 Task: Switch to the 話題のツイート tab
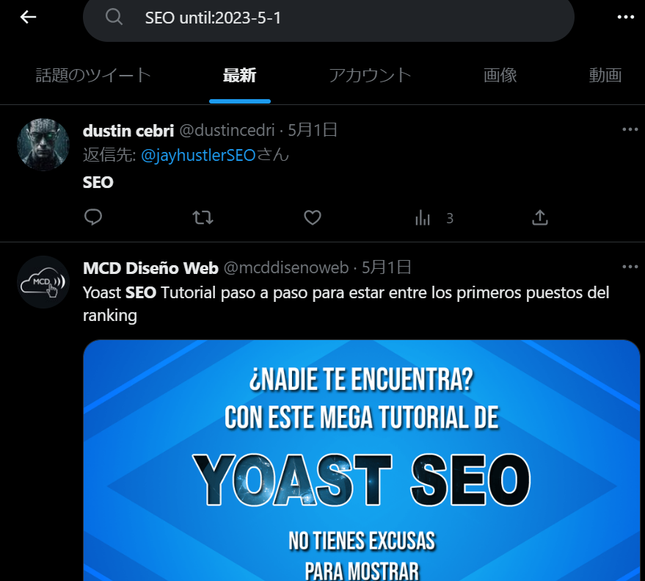(x=93, y=76)
